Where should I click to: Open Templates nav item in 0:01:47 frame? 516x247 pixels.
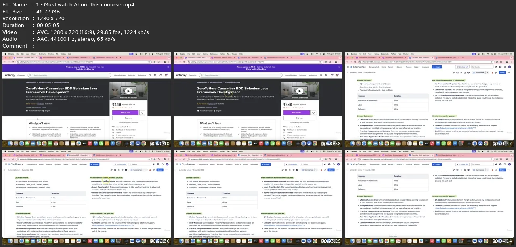pyautogui.click(x=425, y=67)
